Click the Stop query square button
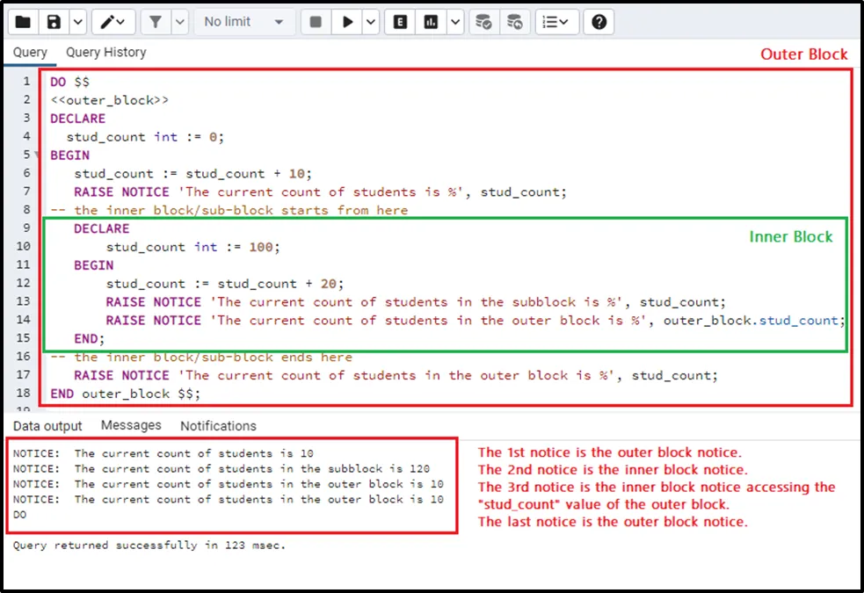864x593 pixels. [316, 22]
